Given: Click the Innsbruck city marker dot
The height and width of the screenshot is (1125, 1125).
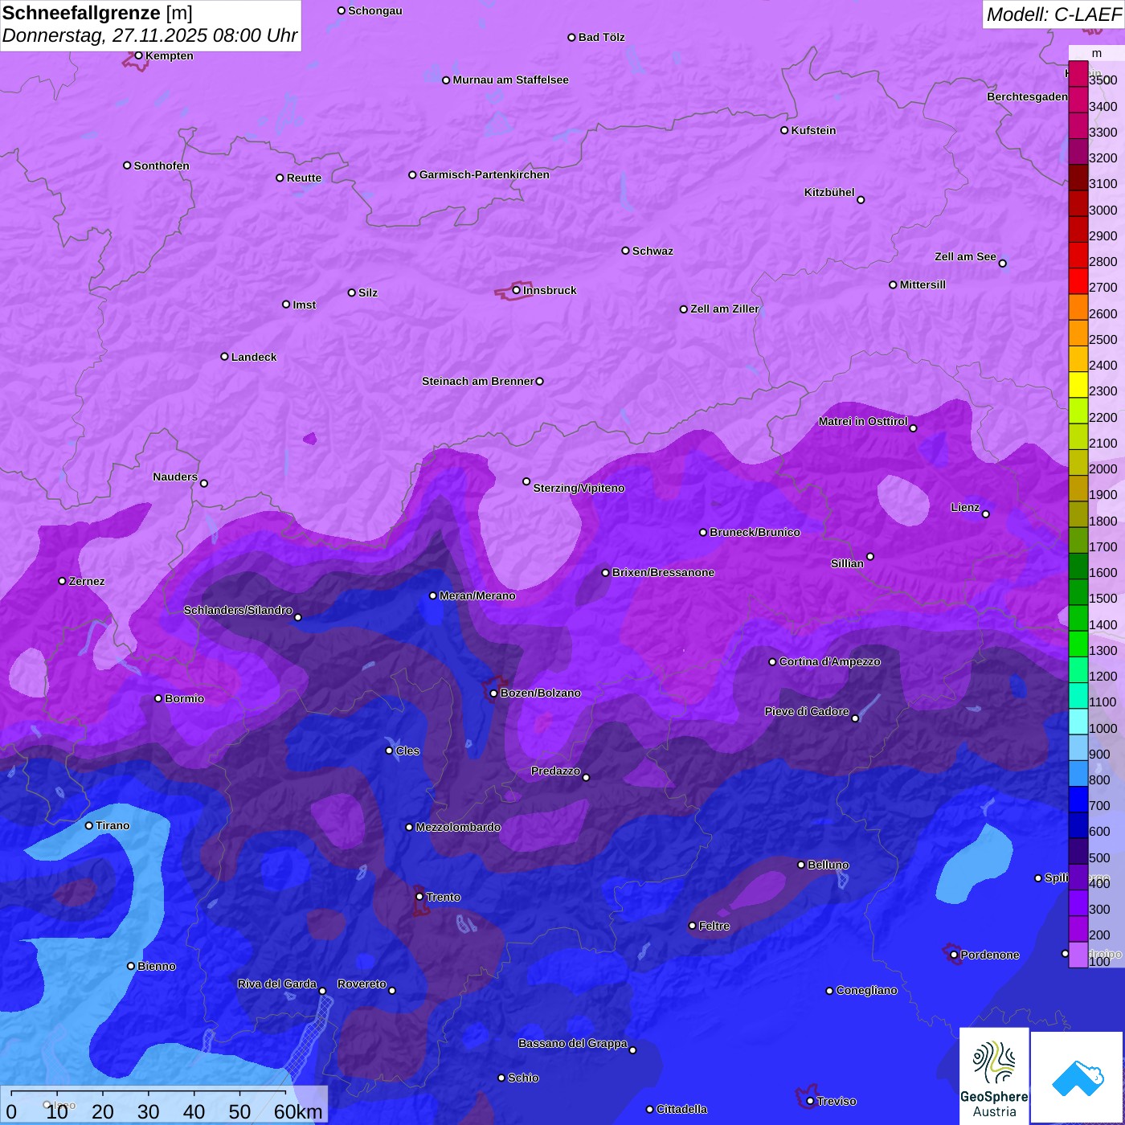Looking at the screenshot, I should click(516, 290).
